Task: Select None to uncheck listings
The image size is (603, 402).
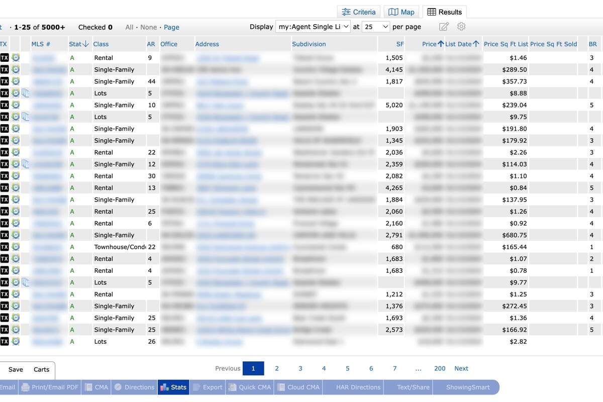Action: (x=148, y=27)
